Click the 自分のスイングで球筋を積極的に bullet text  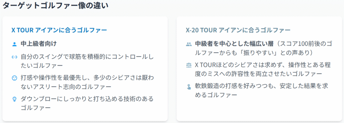87,61
